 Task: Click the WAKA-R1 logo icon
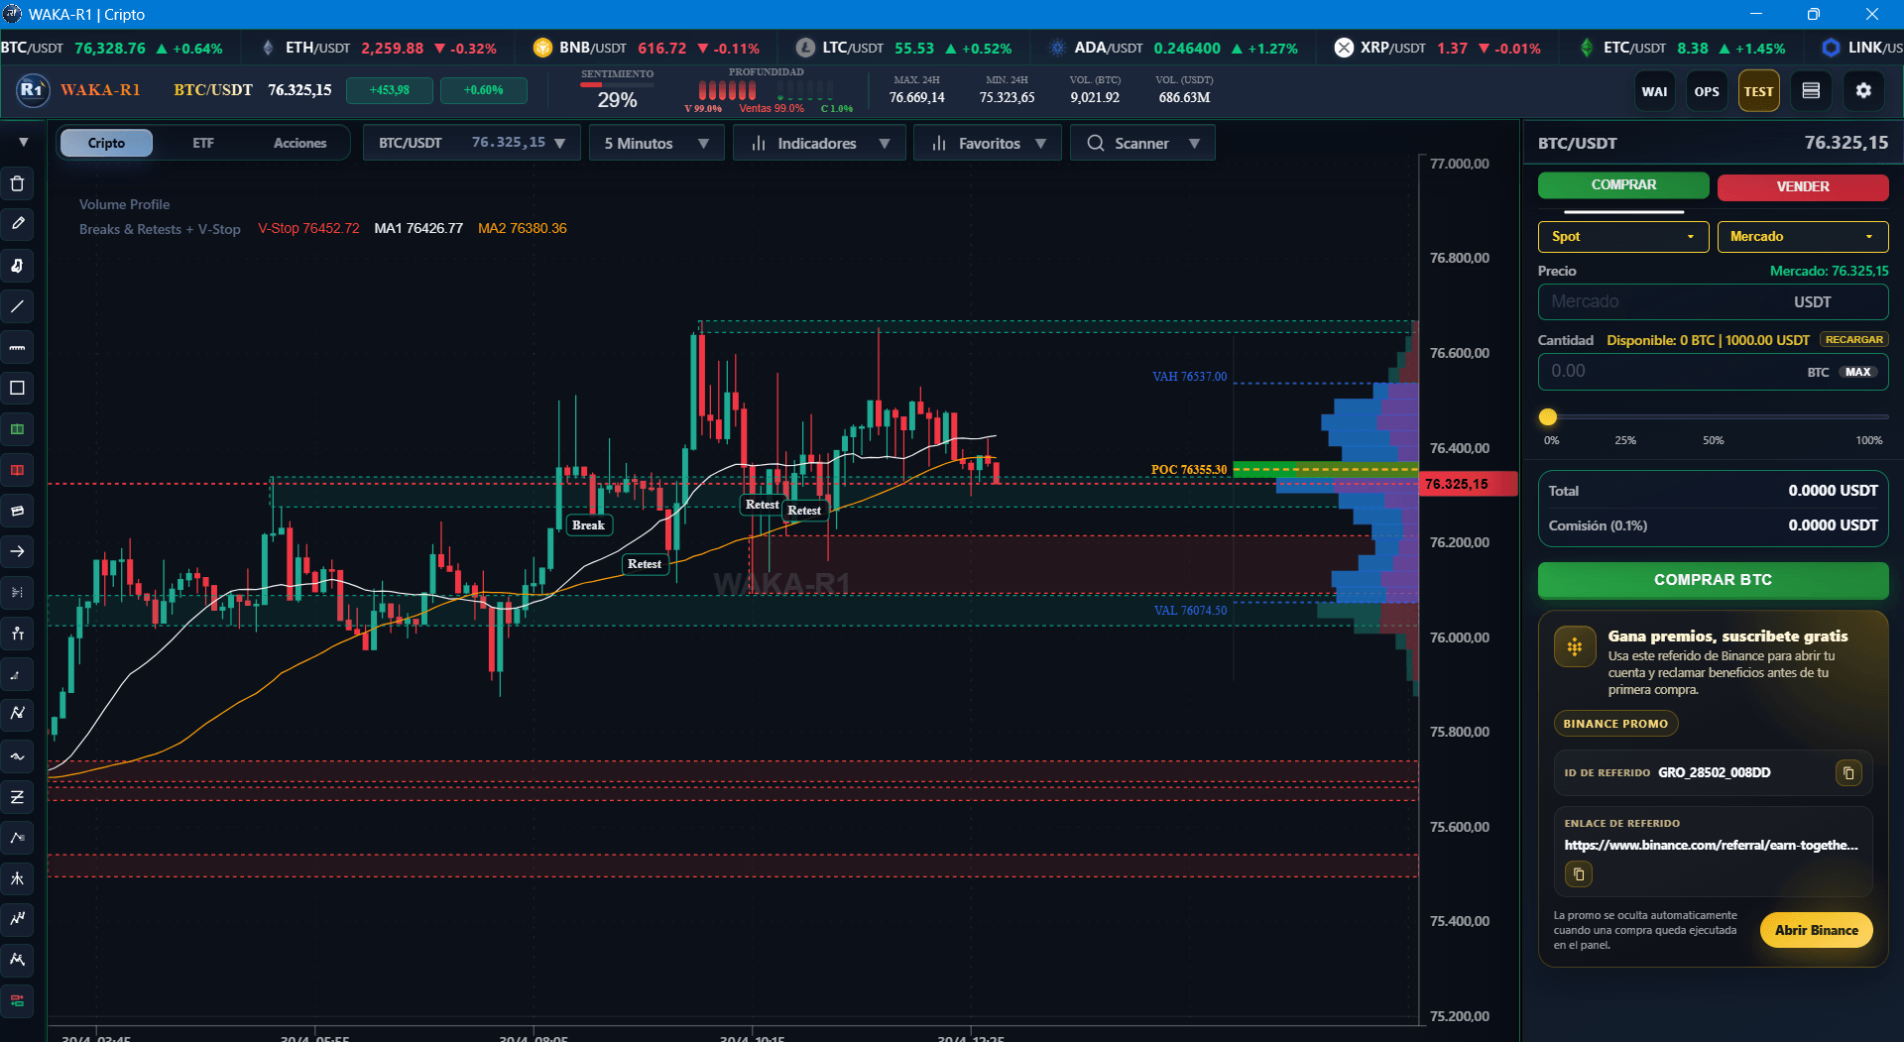pos(33,90)
